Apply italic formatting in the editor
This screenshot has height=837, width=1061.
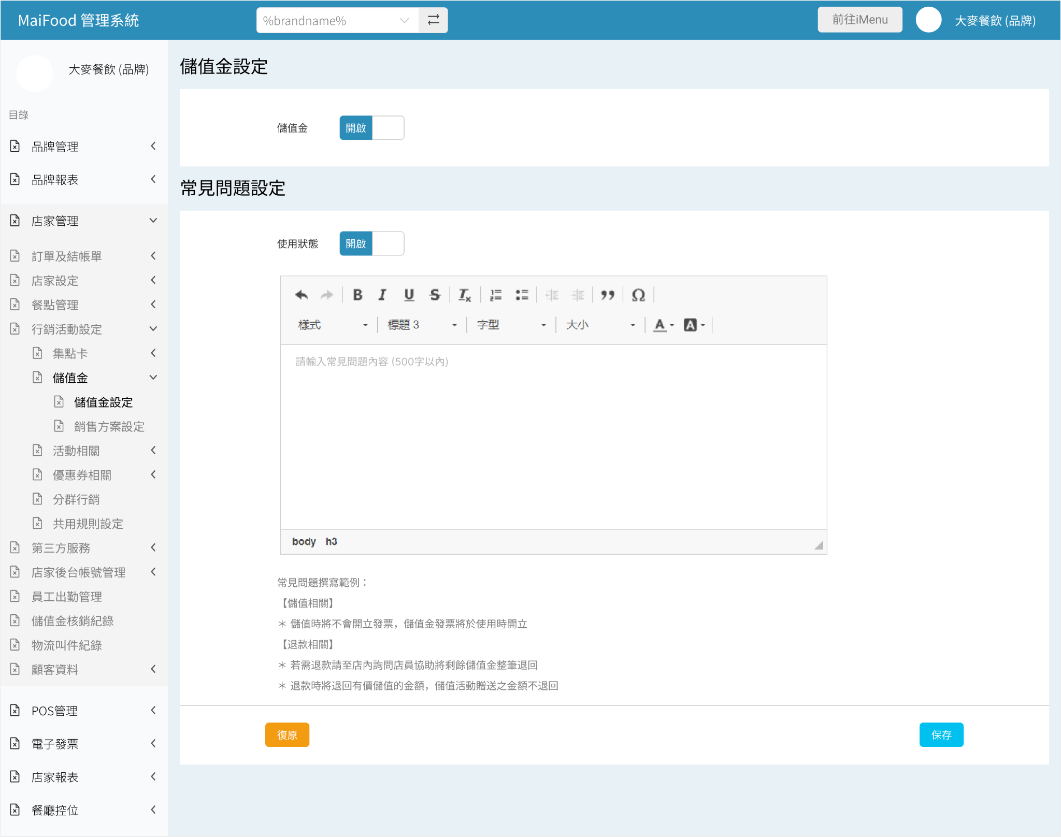382,295
